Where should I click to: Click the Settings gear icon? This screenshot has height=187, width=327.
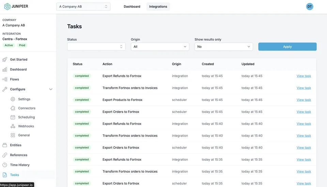click(x=13, y=99)
